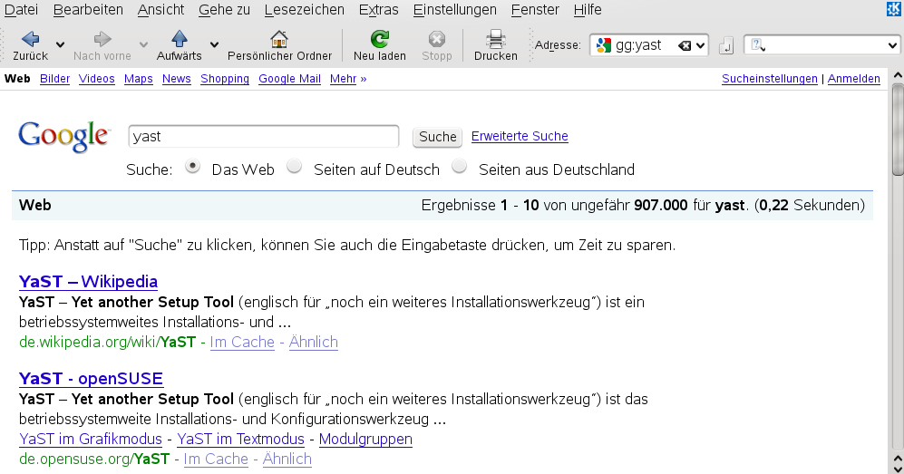Open the Erweiterte Suche link
This screenshot has height=474, width=904.
click(x=520, y=136)
